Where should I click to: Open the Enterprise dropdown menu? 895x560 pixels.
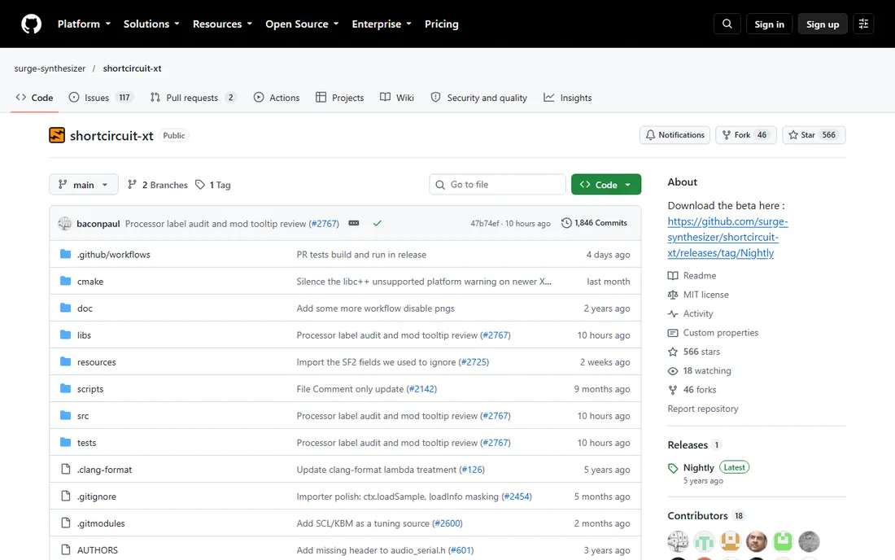pos(382,24)
